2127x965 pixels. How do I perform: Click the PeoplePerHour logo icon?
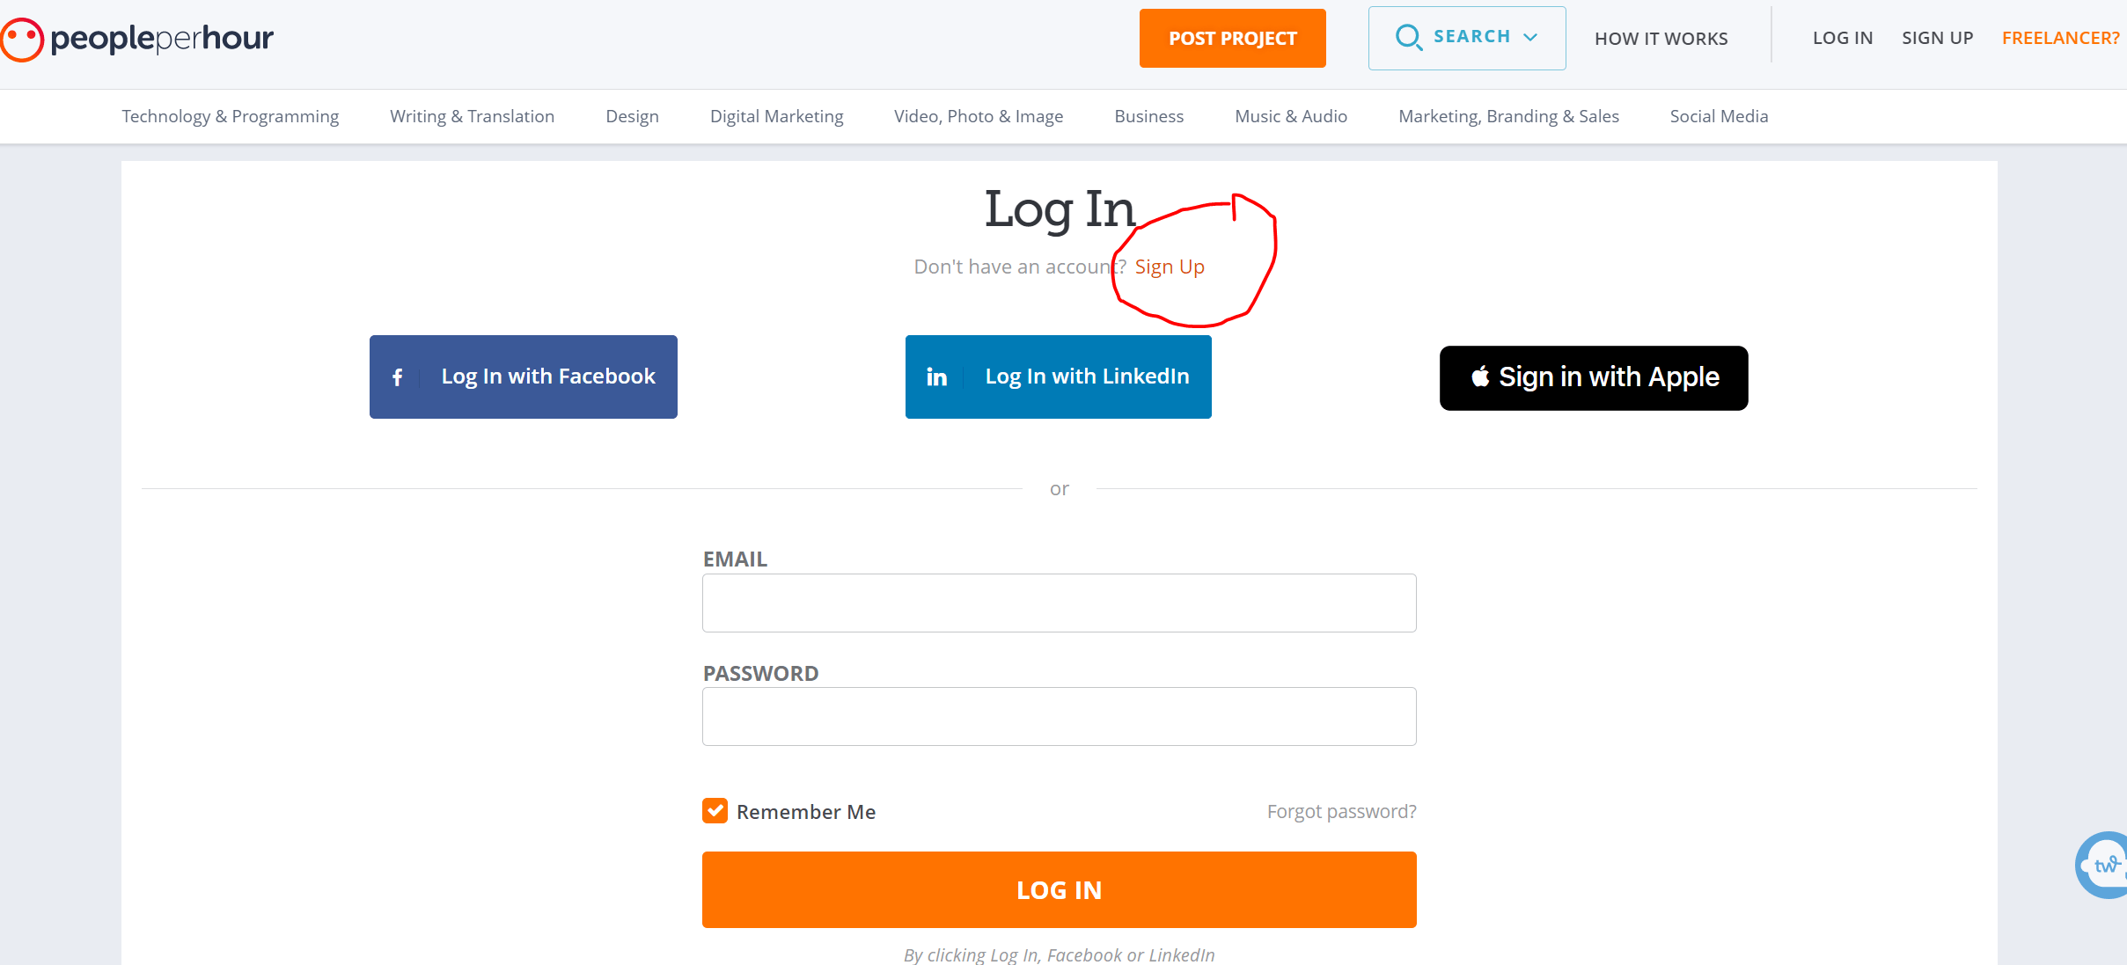(x=23, y=38)
